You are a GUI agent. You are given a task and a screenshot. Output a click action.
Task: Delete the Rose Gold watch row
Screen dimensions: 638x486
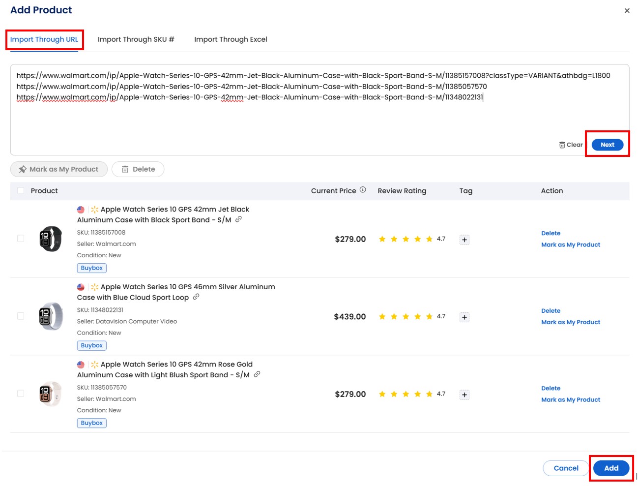(x=551, y=388)
